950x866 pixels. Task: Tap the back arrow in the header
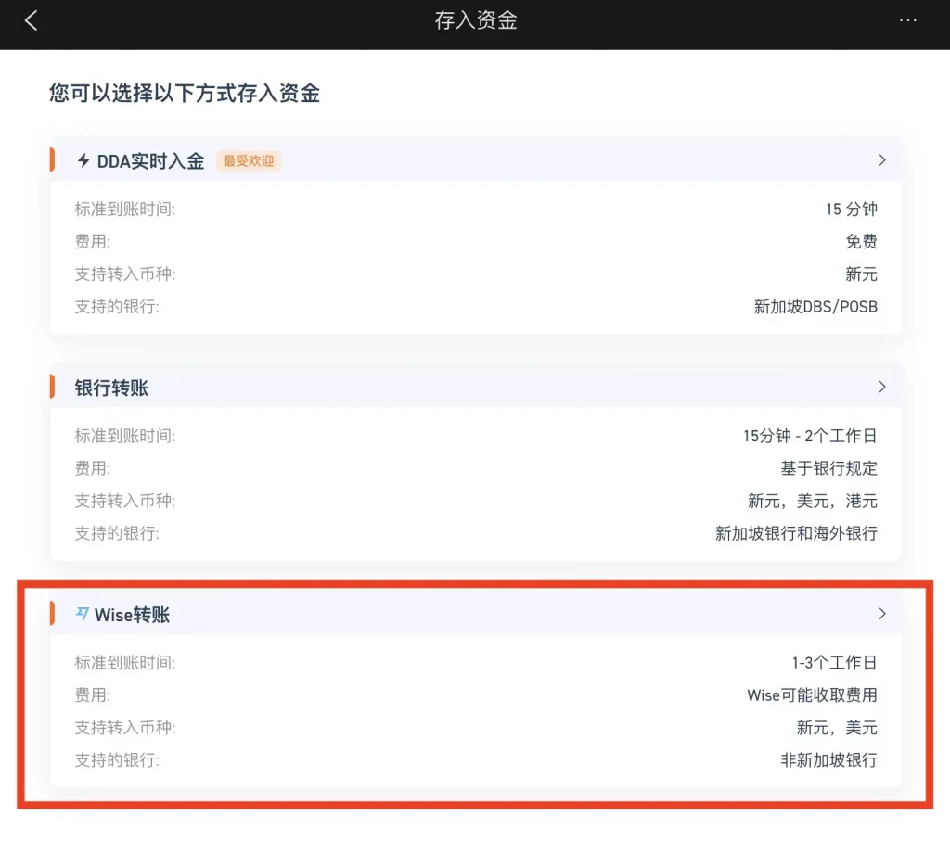32,21
